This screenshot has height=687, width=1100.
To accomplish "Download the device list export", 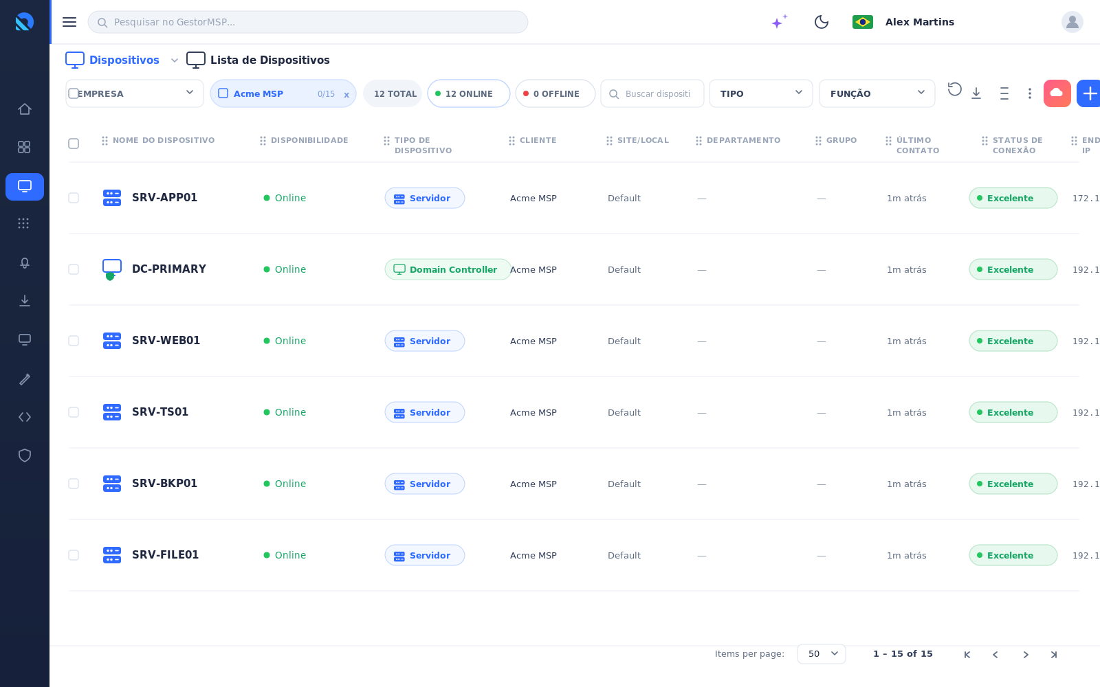I will 976,93.
